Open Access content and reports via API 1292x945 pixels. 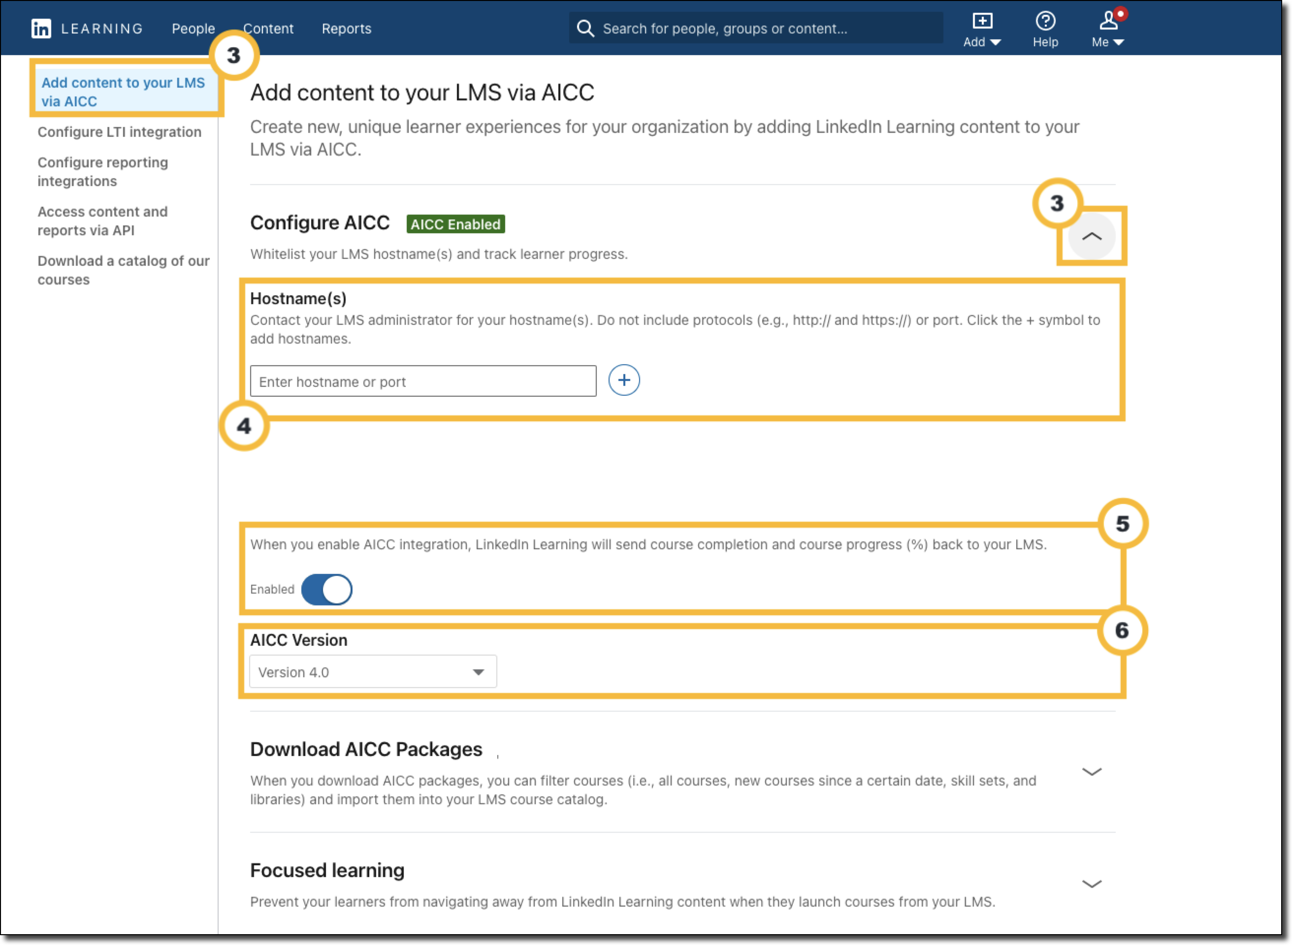[102, 221]
